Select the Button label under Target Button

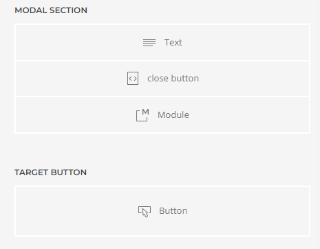(173, 211)
